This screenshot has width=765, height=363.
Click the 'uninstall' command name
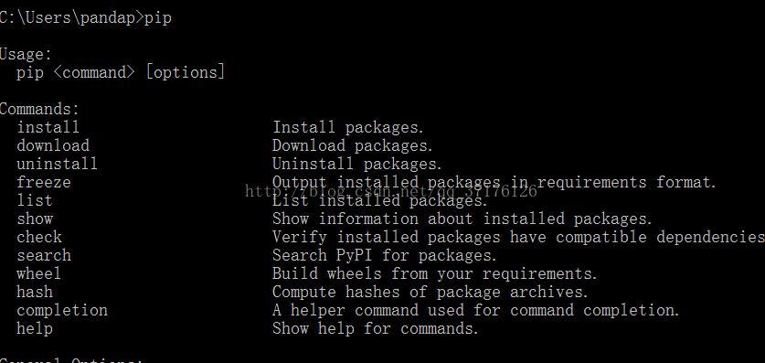(x=57, y=164)
